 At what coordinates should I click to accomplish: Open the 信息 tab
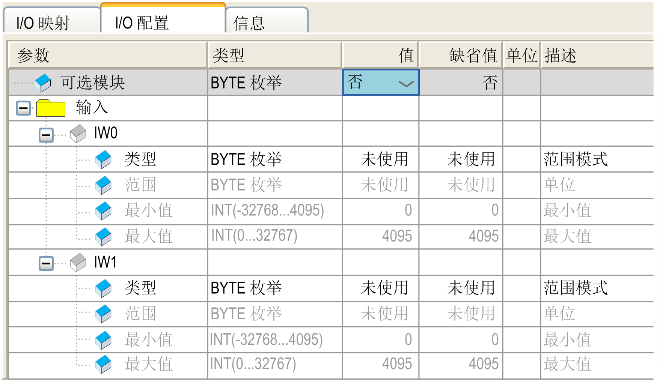[x=249, y=23]
